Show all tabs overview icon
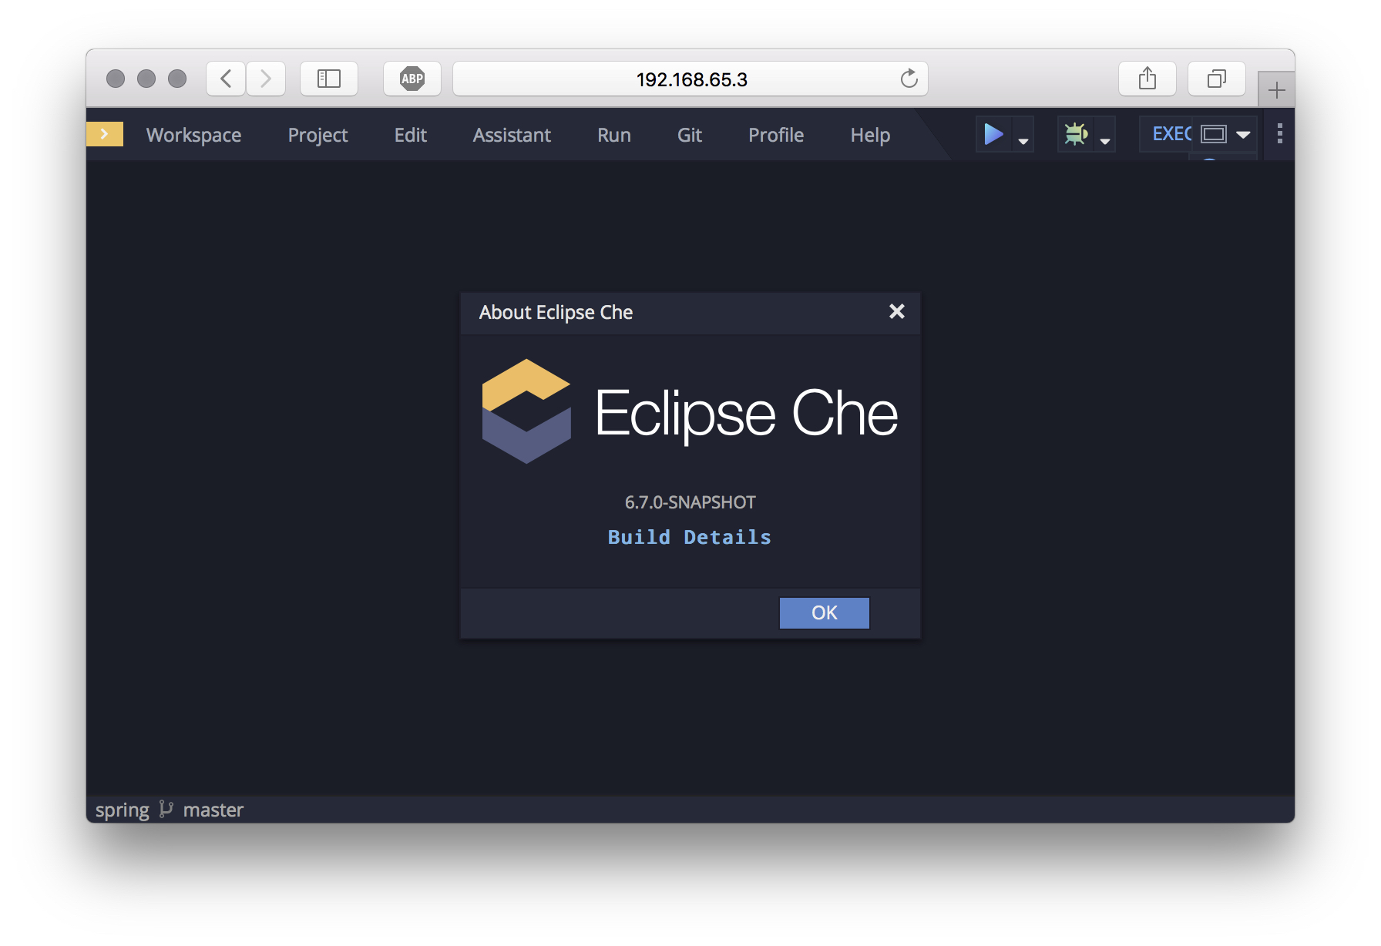This screenshot has height=946, width=1381. coord(1217,79)
